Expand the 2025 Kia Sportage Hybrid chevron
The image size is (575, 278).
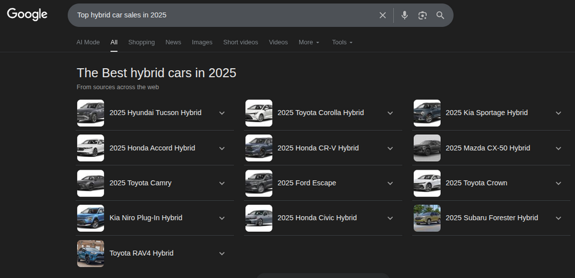pos(558,113)
